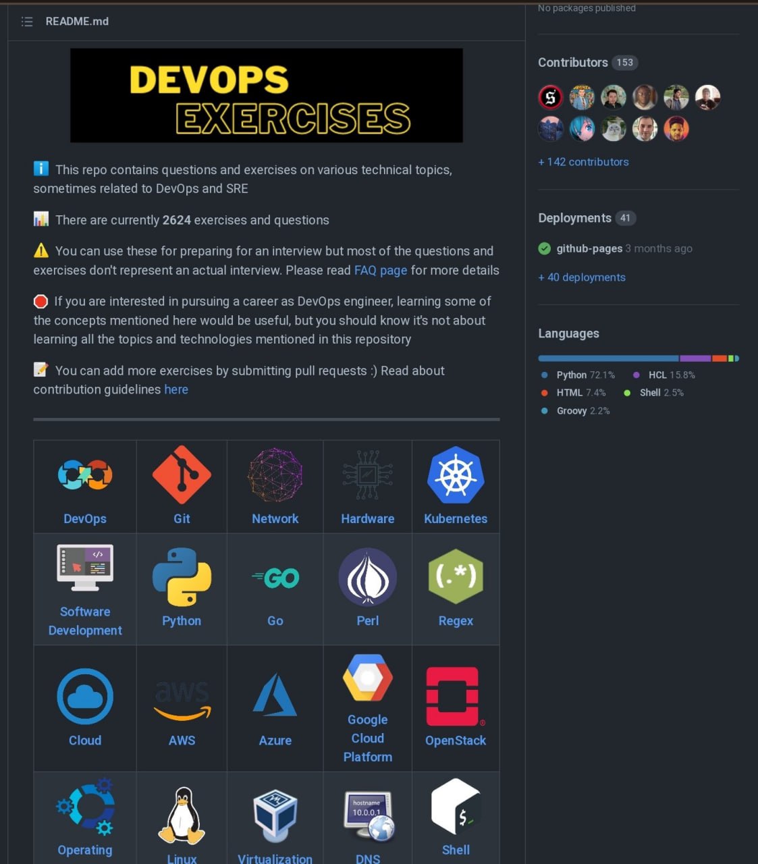Click the green github-pages deployment checkmark

[544, 248]
